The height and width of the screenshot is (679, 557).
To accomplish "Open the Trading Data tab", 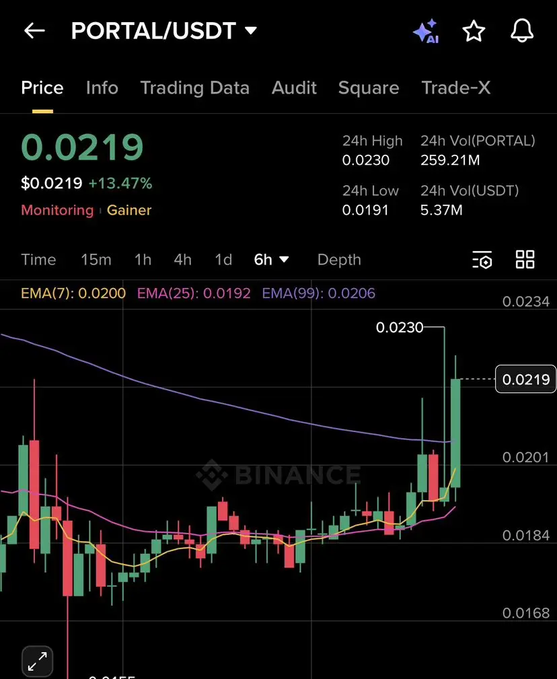I will pyautogui.click(x=195, y=88).
